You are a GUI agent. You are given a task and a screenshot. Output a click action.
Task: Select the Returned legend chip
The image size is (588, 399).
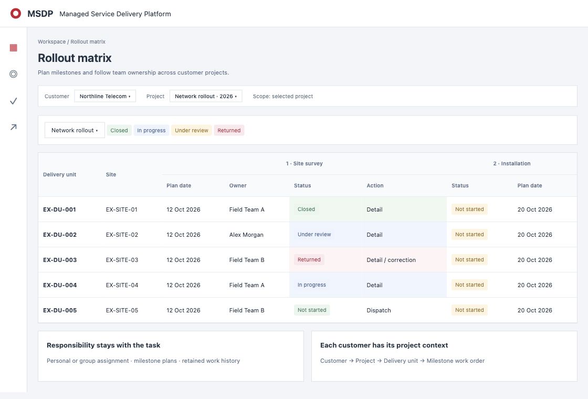click(229, 130)
